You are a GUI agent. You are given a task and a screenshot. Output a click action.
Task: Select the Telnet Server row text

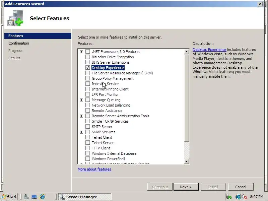coord(103,143)
